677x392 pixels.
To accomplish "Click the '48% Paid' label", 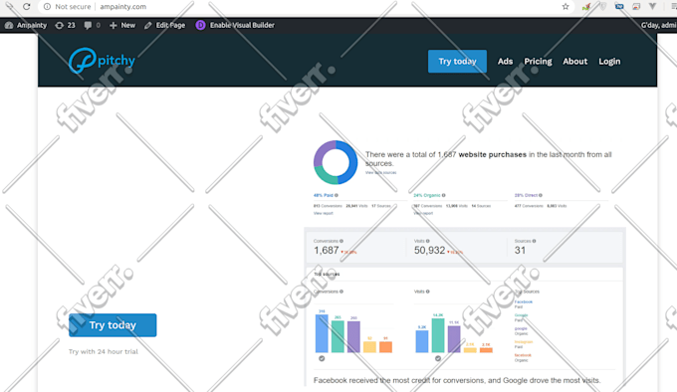I will (324, 195).
